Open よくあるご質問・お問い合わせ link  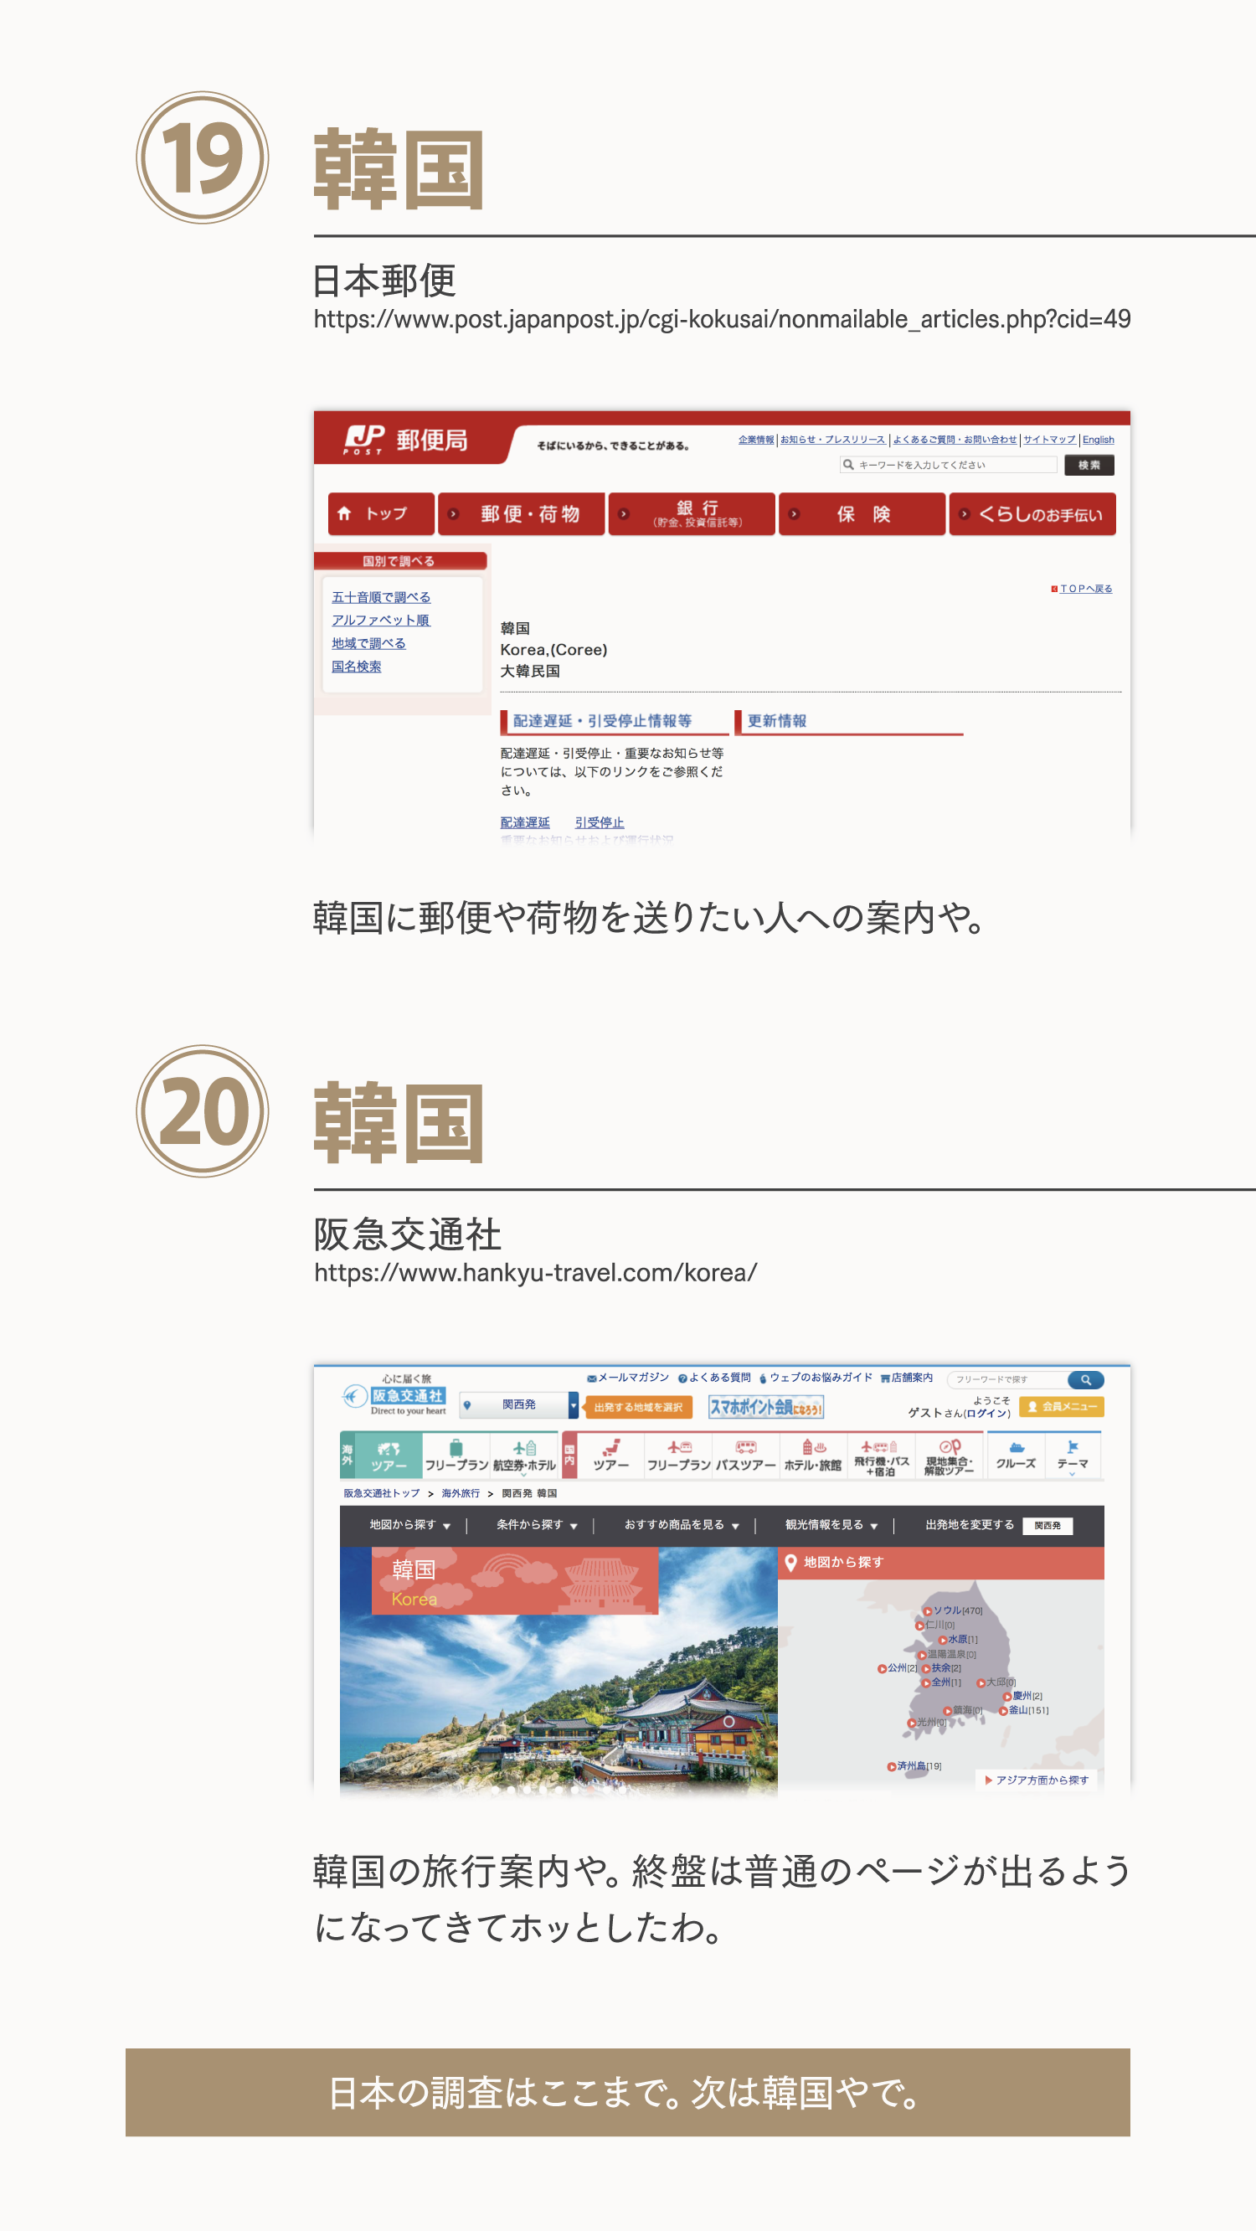pyautogui.click(x=955, y=440)
